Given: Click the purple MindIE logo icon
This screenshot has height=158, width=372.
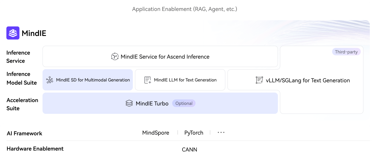Looking at the screenshot, I should 13,33.
